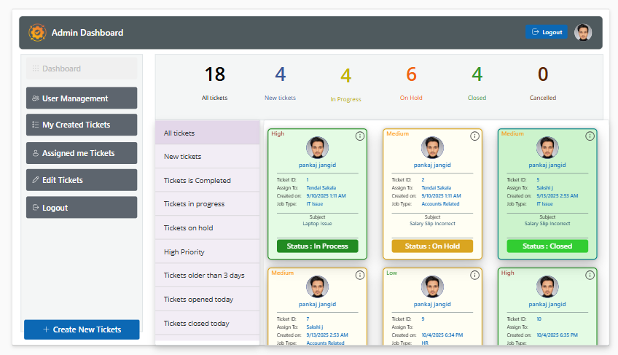Open info icon on ticket 5 card
Screen dimensions: 618x355
tap(590, 136)
